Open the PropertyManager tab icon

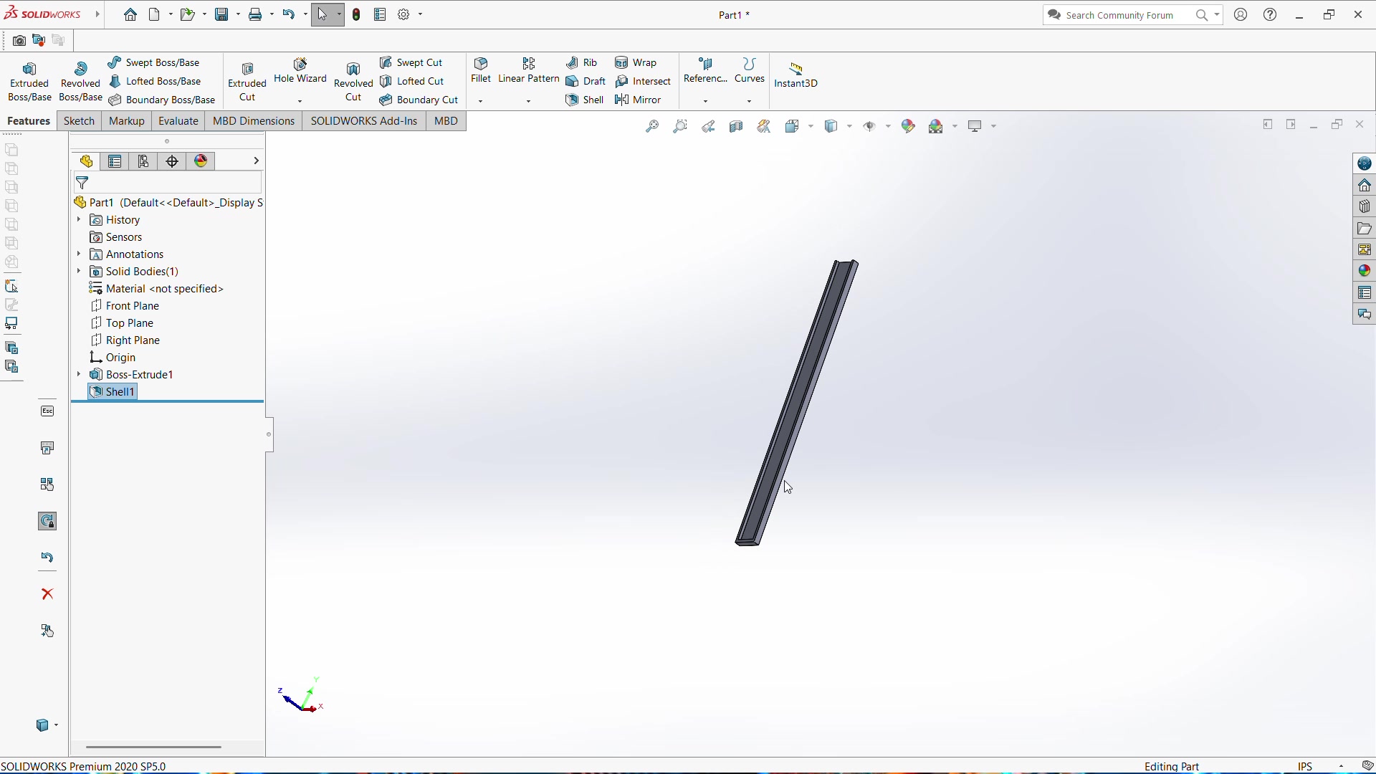(x=115, y=161)
